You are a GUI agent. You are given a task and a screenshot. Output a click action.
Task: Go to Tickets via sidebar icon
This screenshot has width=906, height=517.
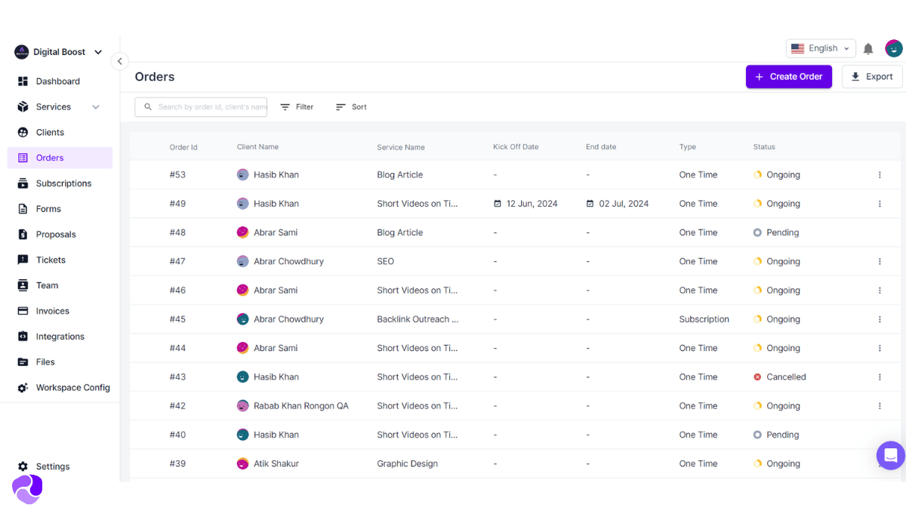[50, 260]
